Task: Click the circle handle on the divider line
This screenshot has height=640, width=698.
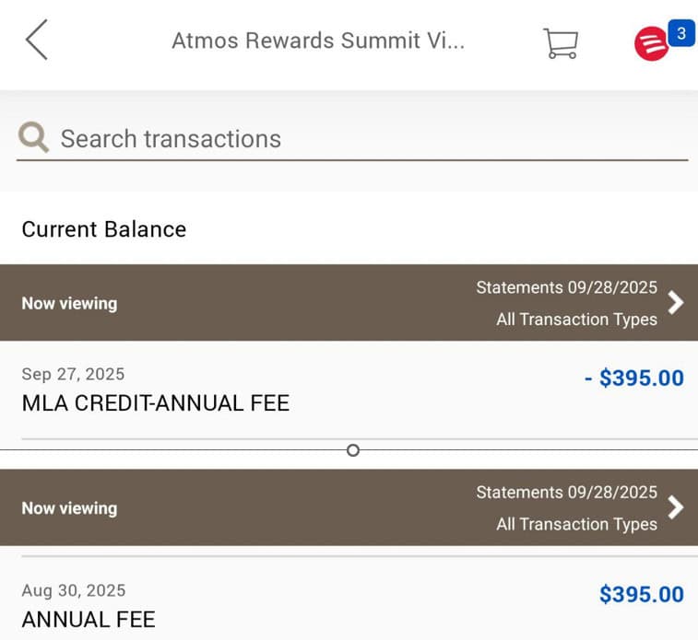Action: [x=352, y=450]
